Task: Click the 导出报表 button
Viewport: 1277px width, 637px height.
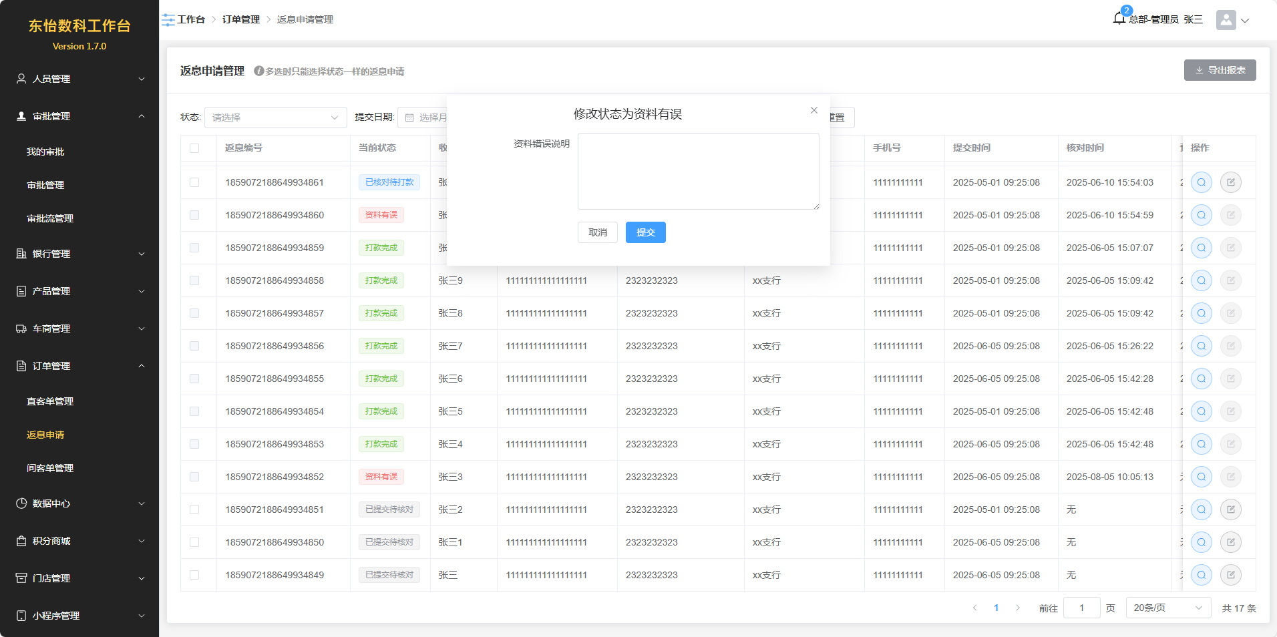Action: pos(1220,70)
